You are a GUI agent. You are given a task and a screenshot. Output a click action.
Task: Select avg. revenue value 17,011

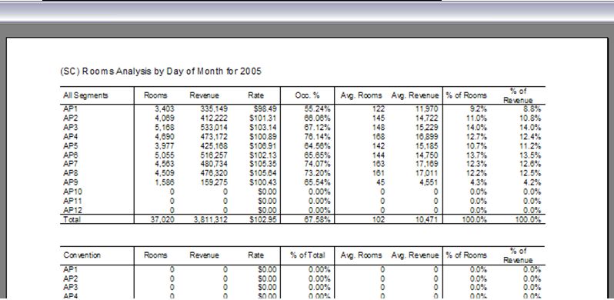[426, 173]
